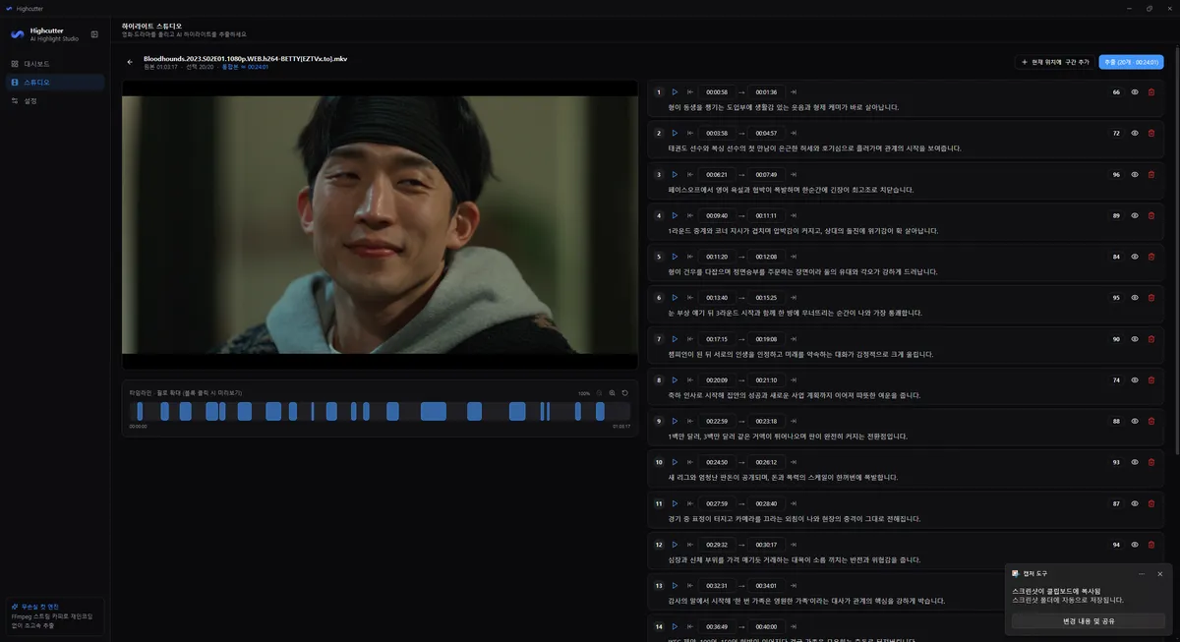This screenshot has width=1180, height=642.
Task: Toggle visibility of segment 1
Action: 1135,92
